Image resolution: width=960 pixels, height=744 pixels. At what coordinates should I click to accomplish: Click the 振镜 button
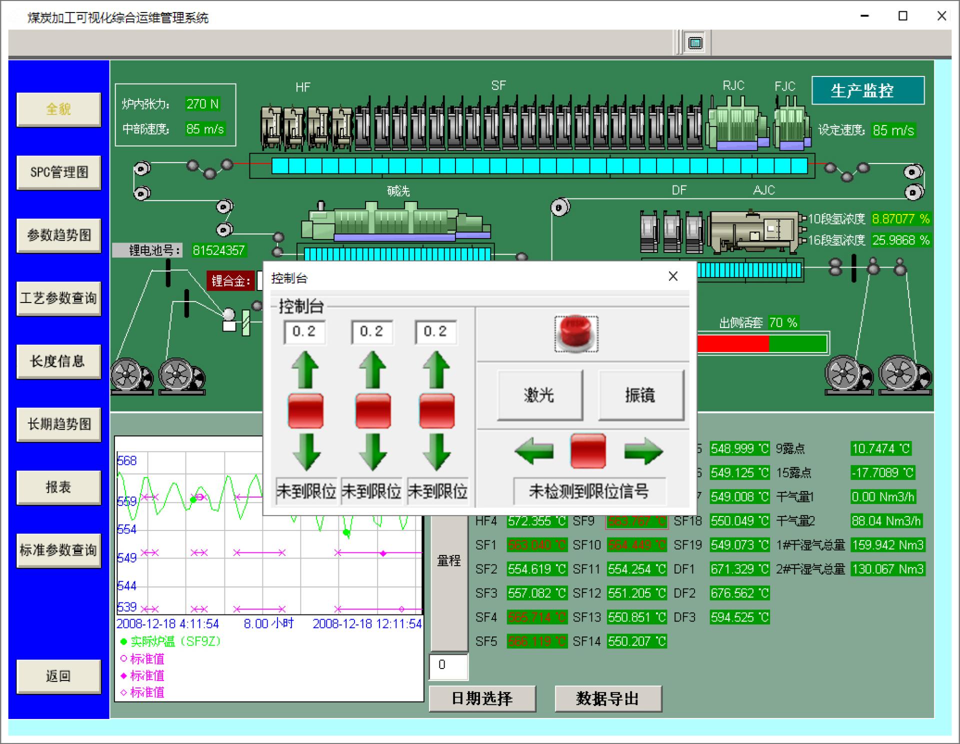(x=640, y=395)
